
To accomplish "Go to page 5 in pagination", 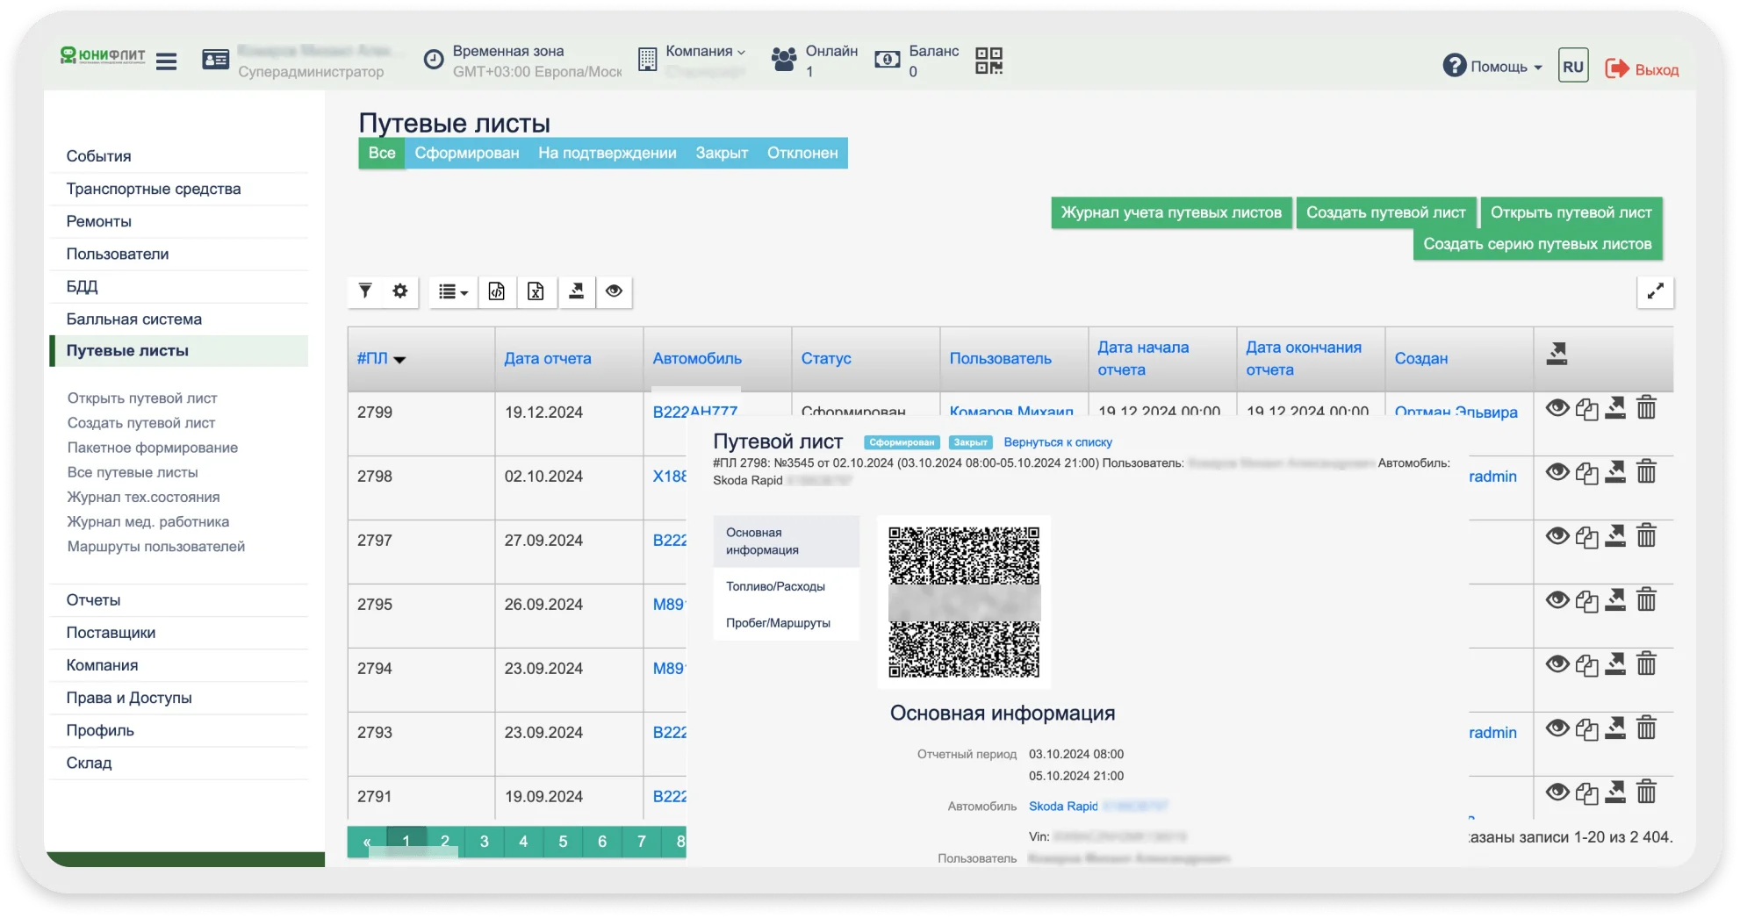I will 563,842.
